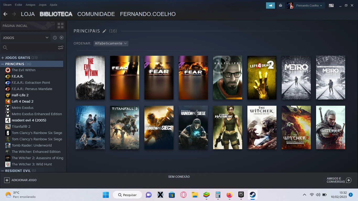Select Tomb Raider: Underworld in sidebar
This screenshot has width=358, height=201.
32,145
